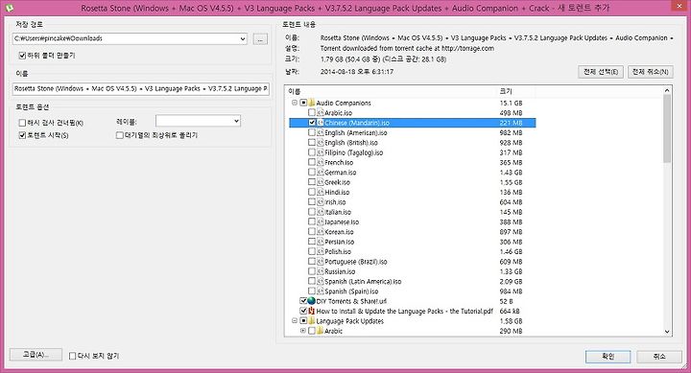Click the English (American).iso file icon
This screenshot has height=373, width=691.
(321, 132)
